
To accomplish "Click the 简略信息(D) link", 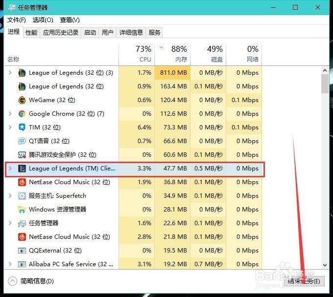I will tap(37, 281).
